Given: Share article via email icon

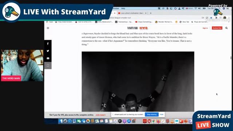Looking at the screenshot, I should click(48, 58).
